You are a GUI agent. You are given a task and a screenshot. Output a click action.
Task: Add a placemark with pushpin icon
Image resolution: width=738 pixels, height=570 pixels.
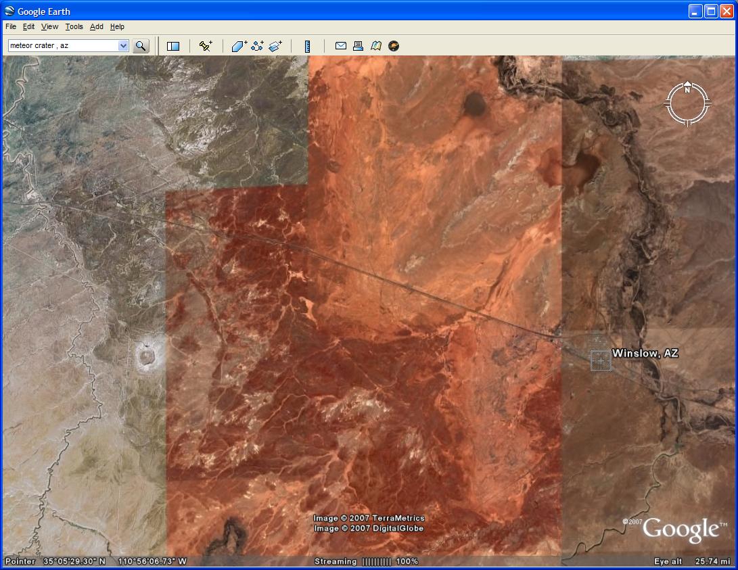tap(206, 46)
